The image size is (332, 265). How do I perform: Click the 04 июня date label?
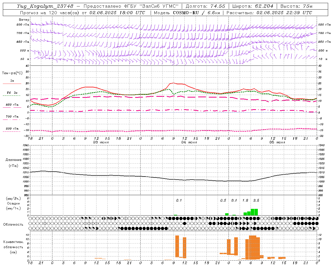(x=189, y=142)
